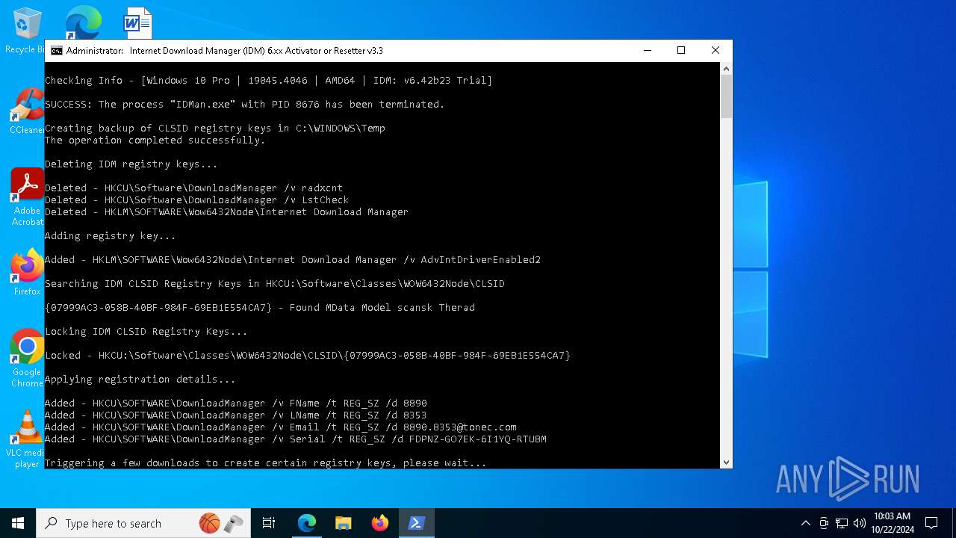The image size is (956, 538).
Task: Click the console vertical scrollbar thumb
Action: click(x=726, y=96)
